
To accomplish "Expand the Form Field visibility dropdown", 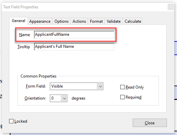I will click(77, 86).
